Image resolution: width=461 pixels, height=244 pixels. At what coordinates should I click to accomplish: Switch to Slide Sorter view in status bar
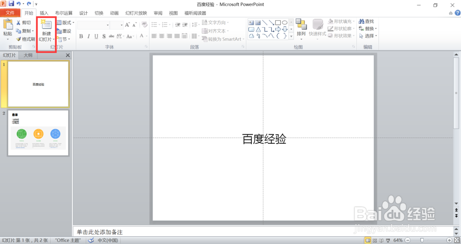pos(374,240)
